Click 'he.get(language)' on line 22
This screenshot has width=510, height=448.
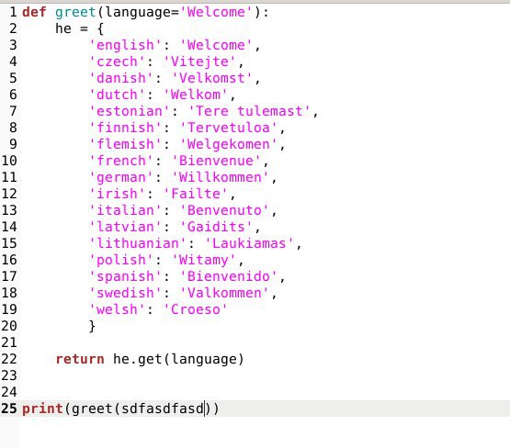[178, 360]
